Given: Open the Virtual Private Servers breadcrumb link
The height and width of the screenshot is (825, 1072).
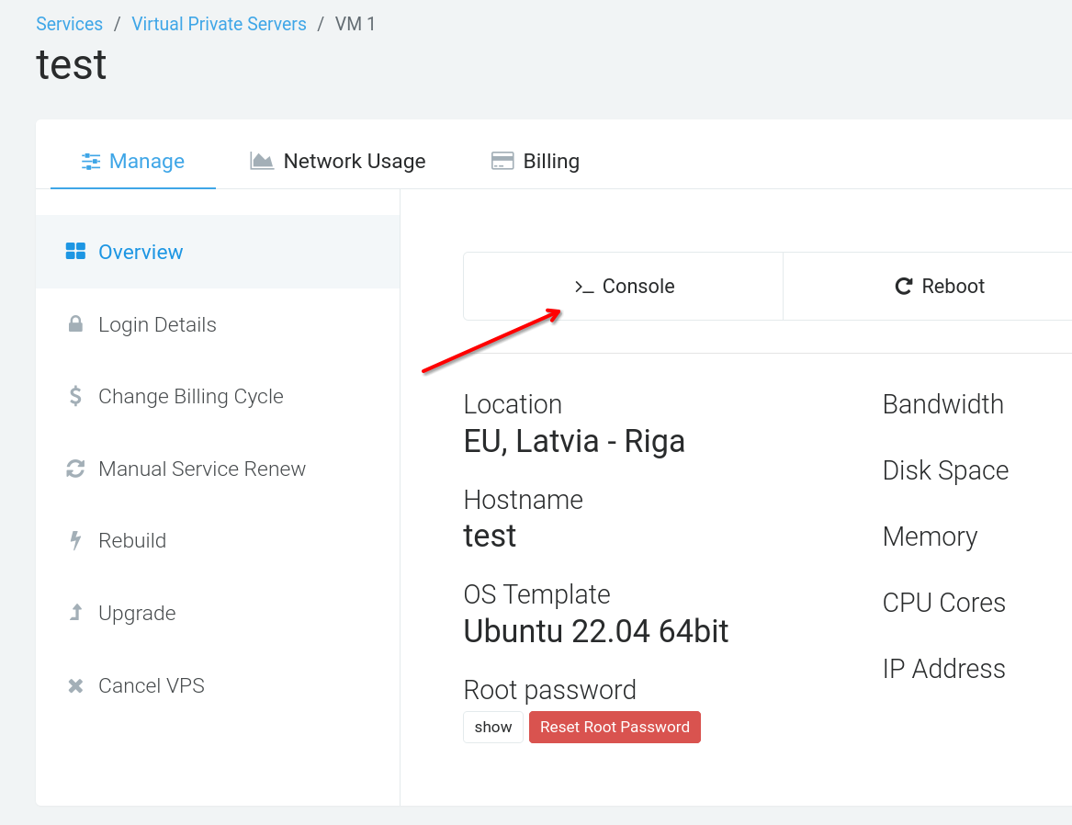Looking at the screenshot, I should point(219,24).
